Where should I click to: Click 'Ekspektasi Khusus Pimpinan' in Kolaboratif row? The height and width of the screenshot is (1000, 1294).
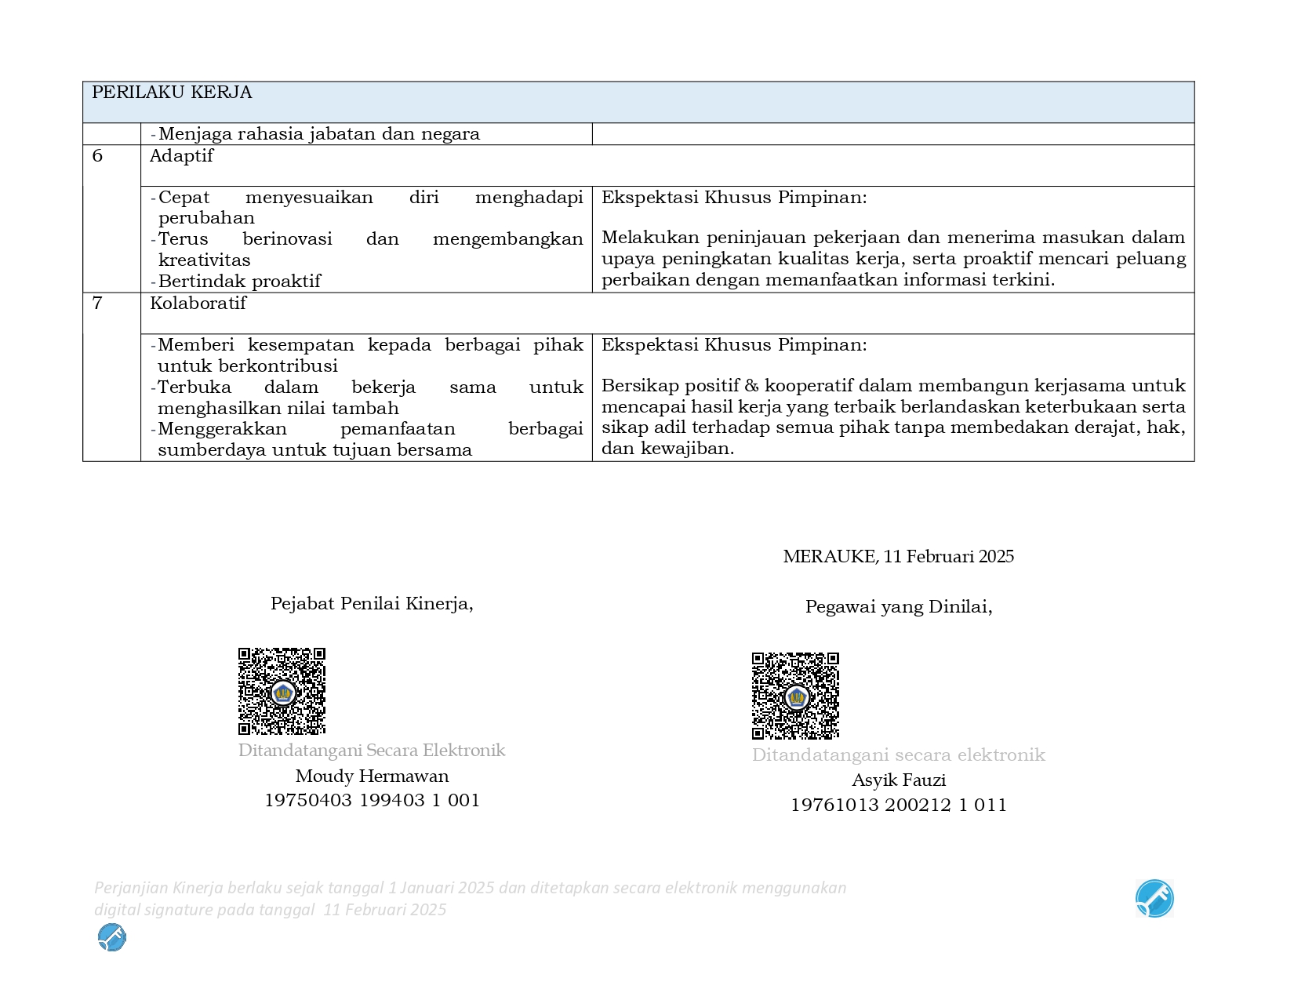[734, 344]
